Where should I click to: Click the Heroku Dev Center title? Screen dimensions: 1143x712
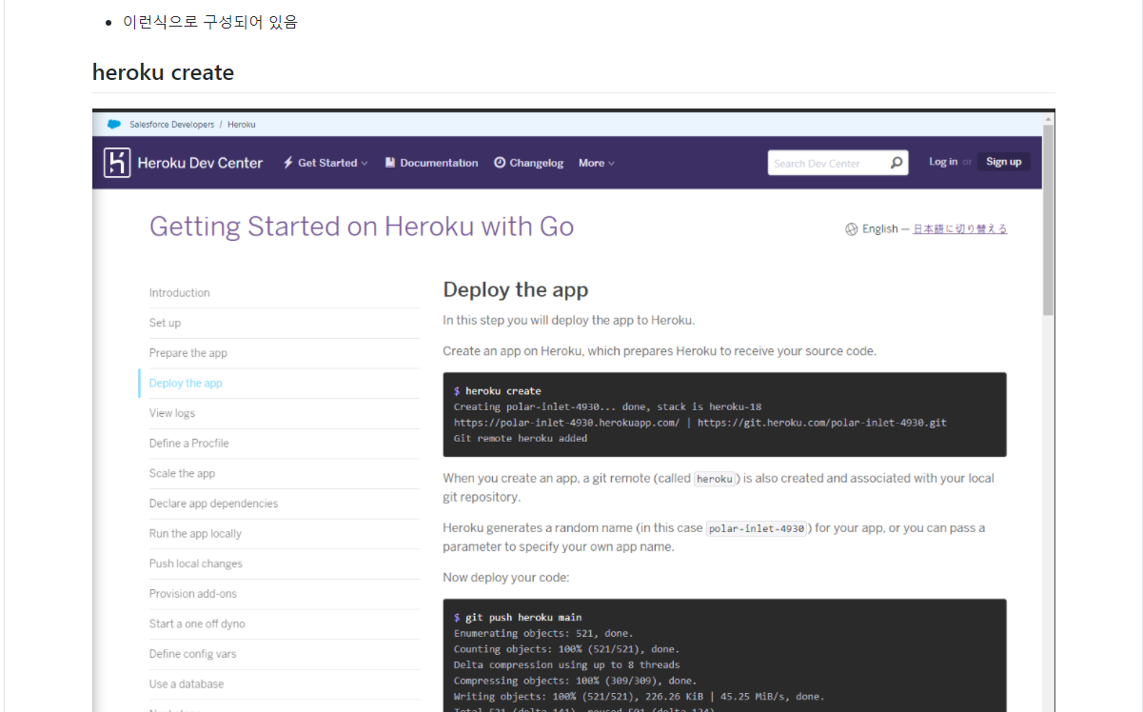point(200,163)
